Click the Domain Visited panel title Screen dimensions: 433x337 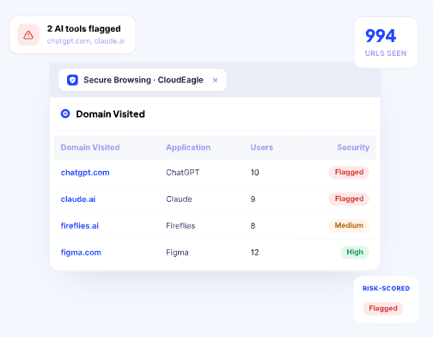[111, 114]
